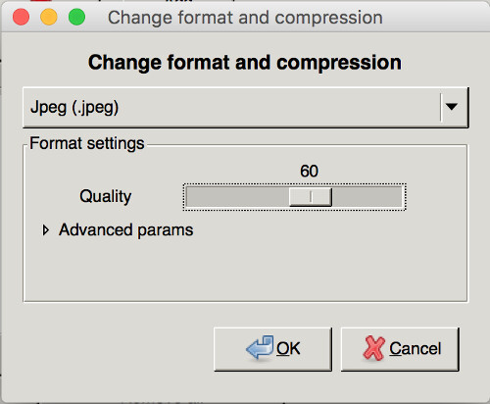The image size is (490, 404).
Task: Minimize the dialog using the yellow button
Action: (49, 17)
